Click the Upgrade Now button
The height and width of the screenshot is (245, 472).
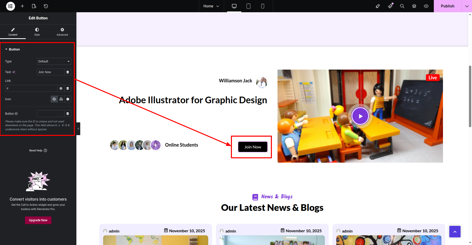click(38, 220)
